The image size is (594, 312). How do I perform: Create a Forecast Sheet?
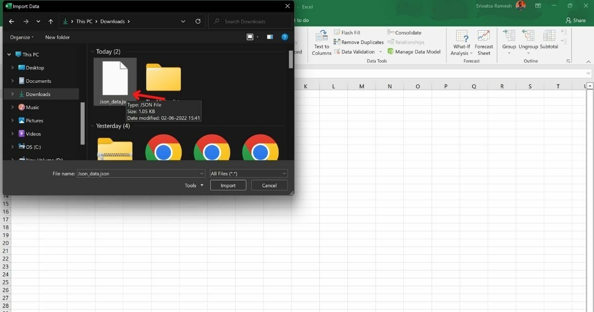(484, 43)
